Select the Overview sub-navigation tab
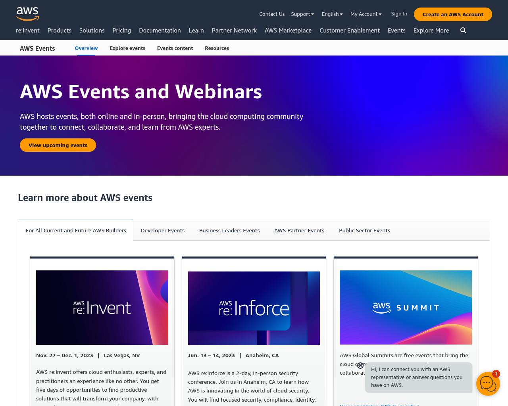508x406 pixels. (86, 48)
